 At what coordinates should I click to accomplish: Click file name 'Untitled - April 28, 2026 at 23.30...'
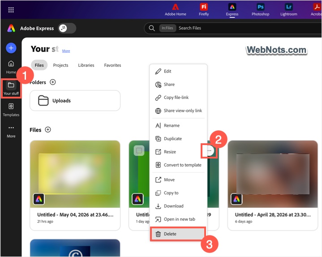click(x=273, y=215)
